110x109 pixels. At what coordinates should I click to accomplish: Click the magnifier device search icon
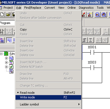[x=97, y=14]
